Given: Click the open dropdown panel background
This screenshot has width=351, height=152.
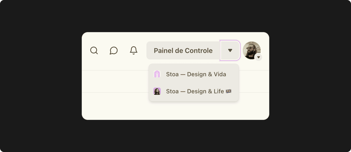Looking at the screenshot, I should pyautogui.click(x=194, y=83).
